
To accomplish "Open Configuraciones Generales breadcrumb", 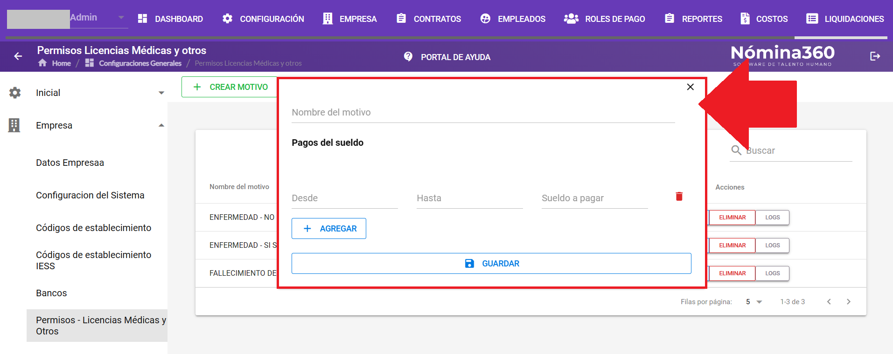I will point(133,63).
